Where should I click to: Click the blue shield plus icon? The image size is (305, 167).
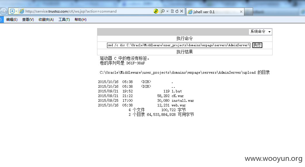[12, 11]
